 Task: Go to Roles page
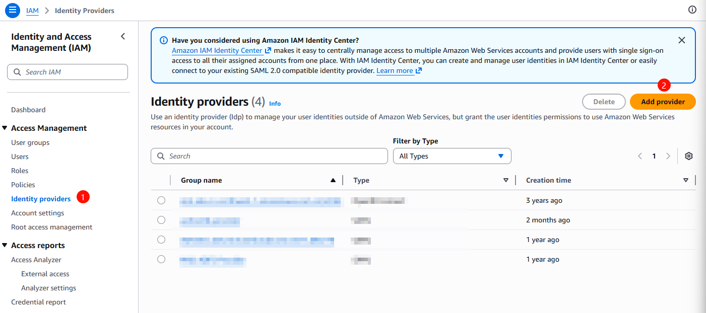[x=20, y=171]
